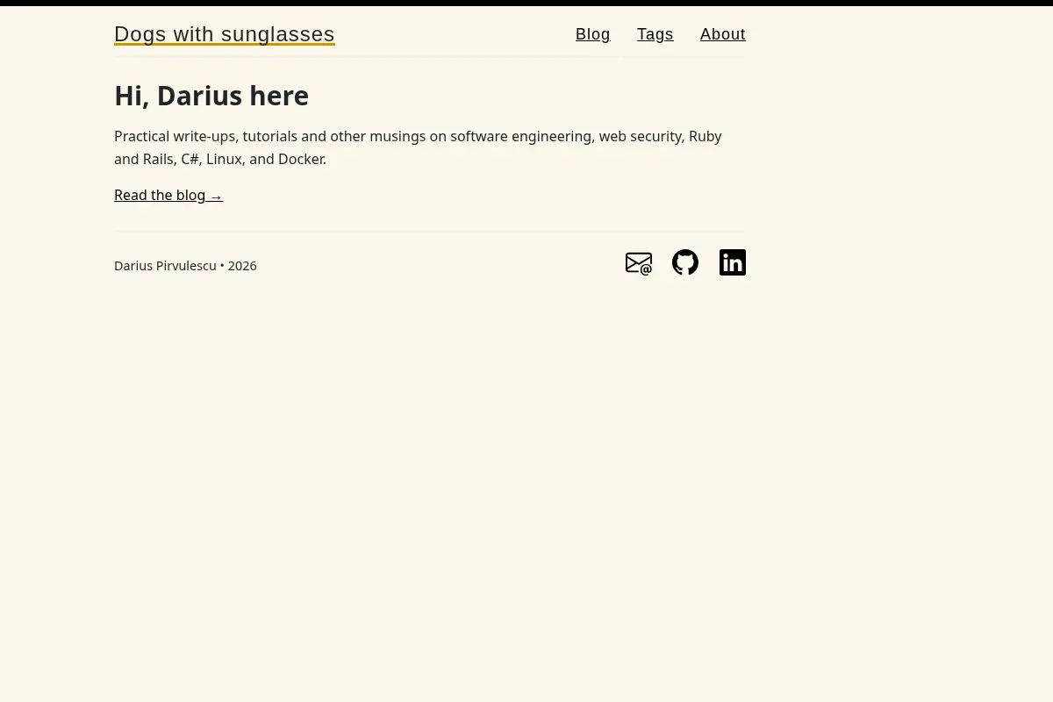Screen dimensions: 1053x702
Task: Click the intro paragraph about software engineering
Action: (x=418, y=147)
